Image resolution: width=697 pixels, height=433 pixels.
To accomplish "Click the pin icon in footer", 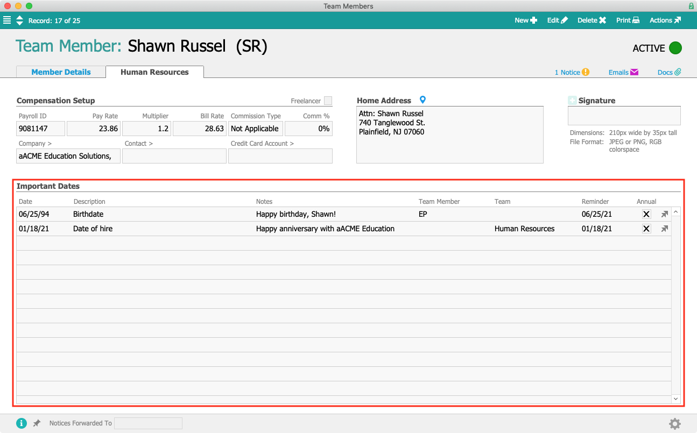I will coord(37,423).
